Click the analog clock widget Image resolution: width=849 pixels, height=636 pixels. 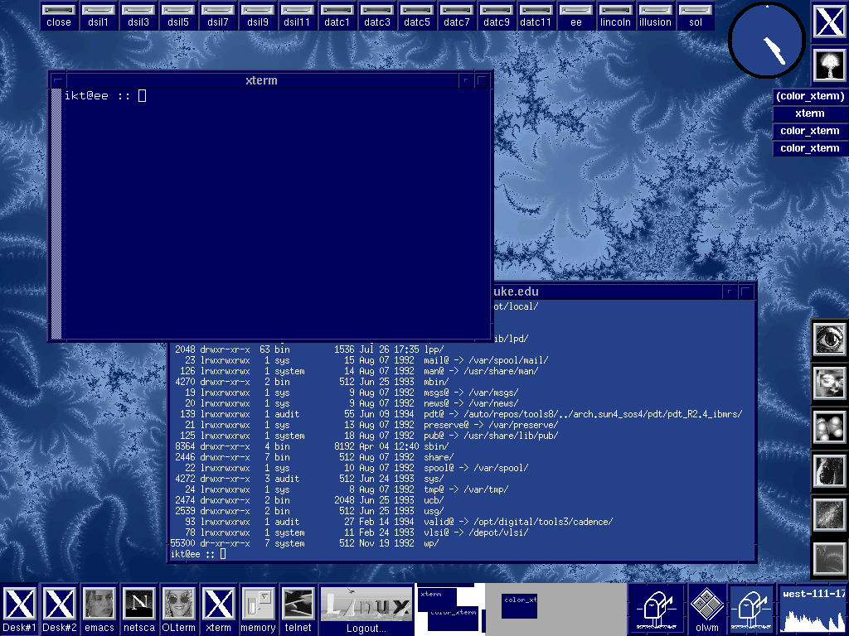(x=767, y=40)
